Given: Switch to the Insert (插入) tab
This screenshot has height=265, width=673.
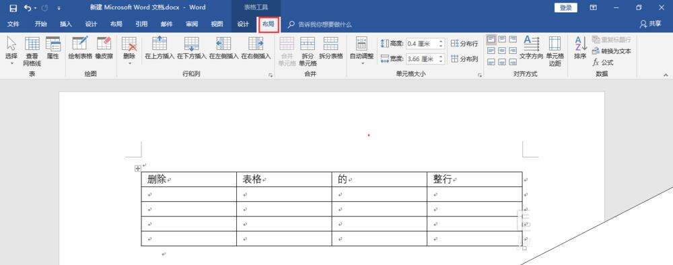Looking at the screenshot, I should click(66, 24).
